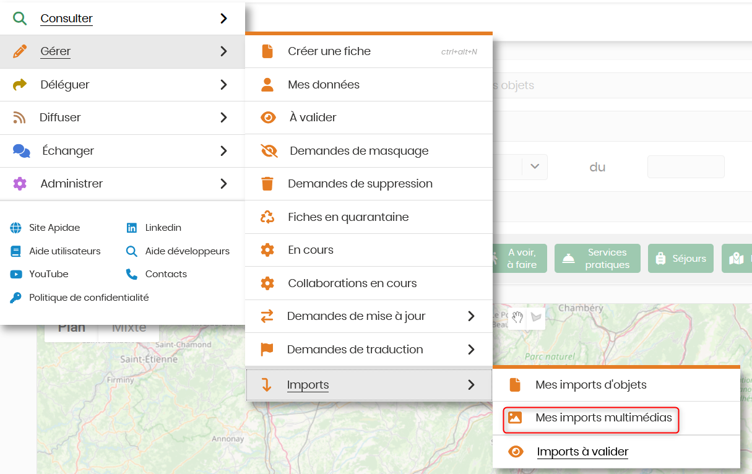Click the Imports down-arrow icon
This screenshot has width=752, height=474.
click(267, 385)
